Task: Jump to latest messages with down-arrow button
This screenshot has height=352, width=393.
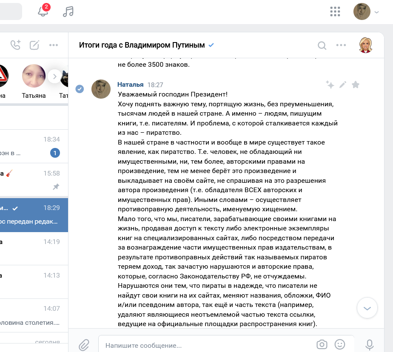Action: tap(367, 308)
